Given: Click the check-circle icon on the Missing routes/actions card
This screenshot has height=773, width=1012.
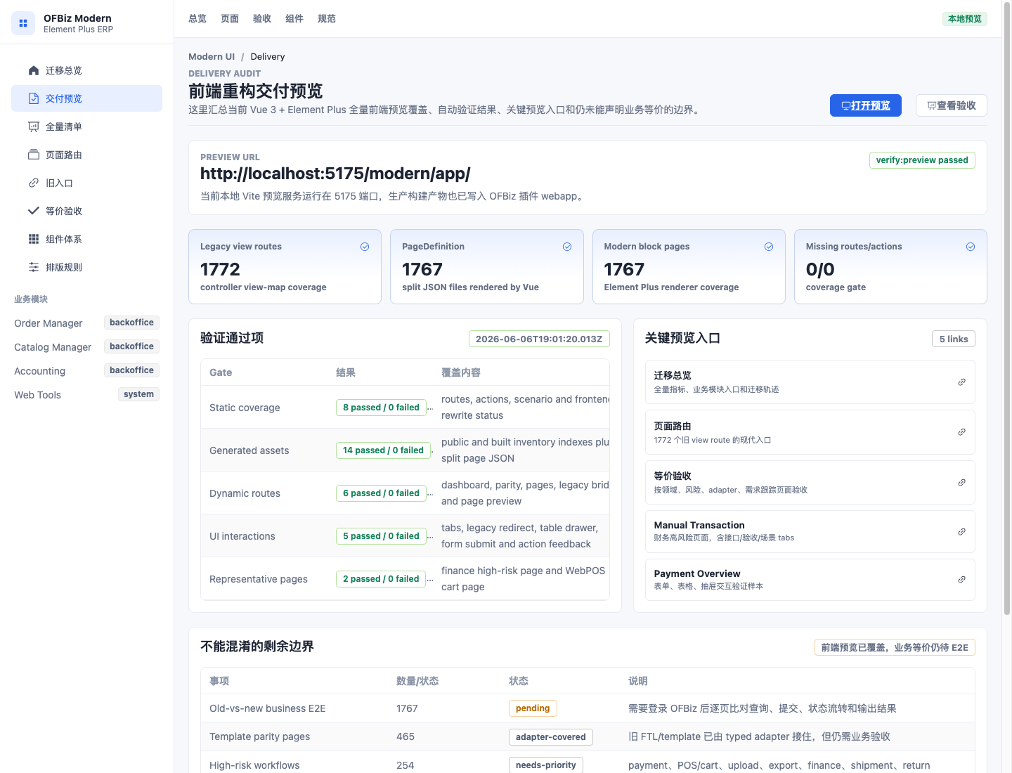Looking at the screenshot, I should [x=971, y=247].
